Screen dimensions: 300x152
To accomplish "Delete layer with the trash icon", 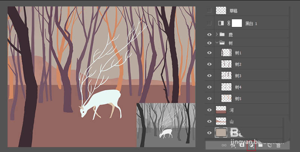I will click(x=278, y=146).
